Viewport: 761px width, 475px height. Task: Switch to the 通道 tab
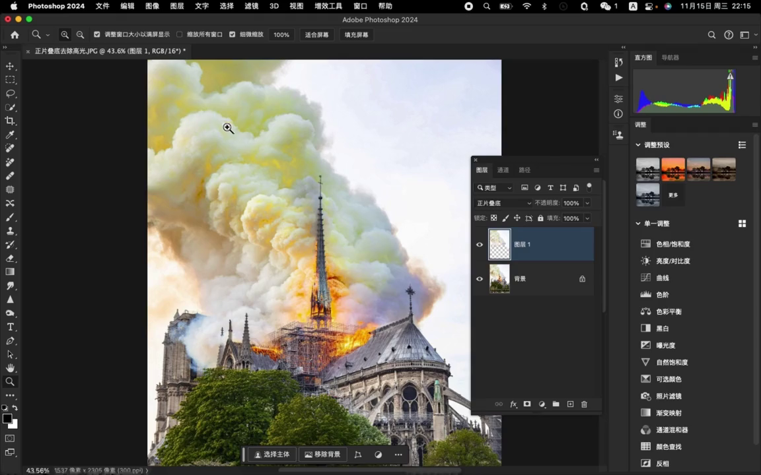(x=503, y=170)
